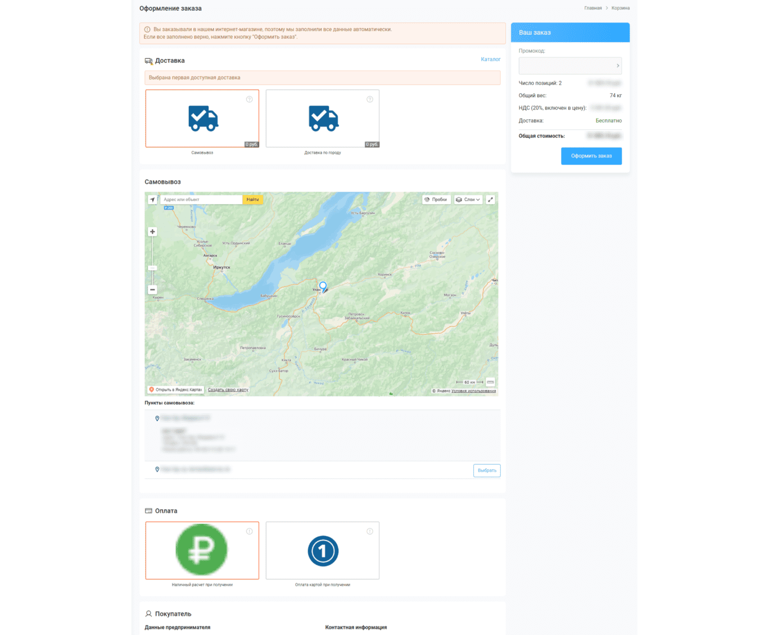
Task: Click Ангарск city label on map
Action: pyautogui.click(x=210, y=255)
